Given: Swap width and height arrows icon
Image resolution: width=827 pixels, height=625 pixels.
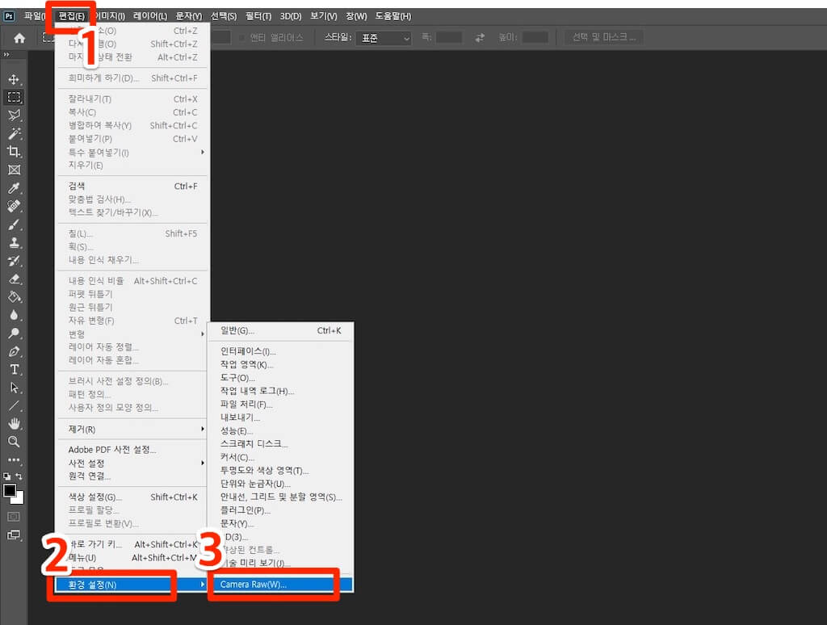Looking at the screenshot, I should tap(480, 37).
